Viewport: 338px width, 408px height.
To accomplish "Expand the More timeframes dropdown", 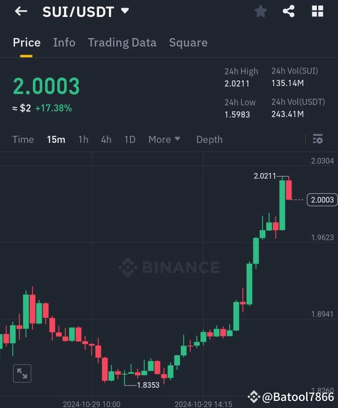I will click(164, 139).
